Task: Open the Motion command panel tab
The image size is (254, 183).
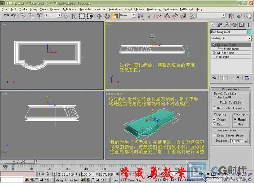Action: pyautogui.click(x=234, y=25)
